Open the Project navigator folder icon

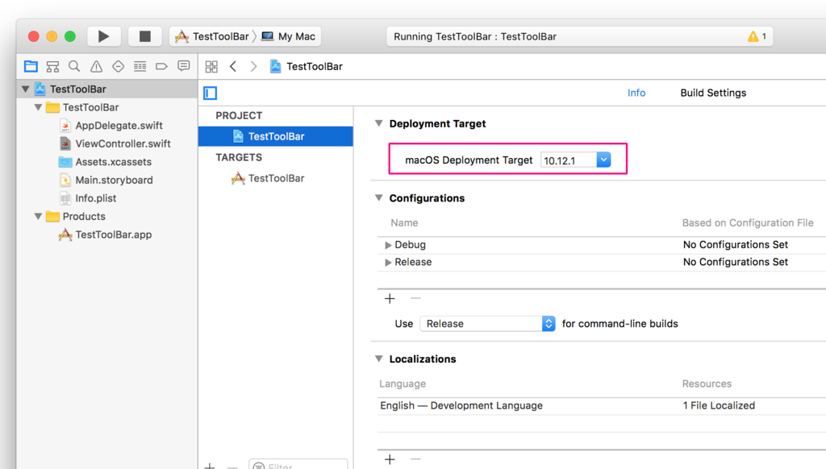[x=31, y=66]
